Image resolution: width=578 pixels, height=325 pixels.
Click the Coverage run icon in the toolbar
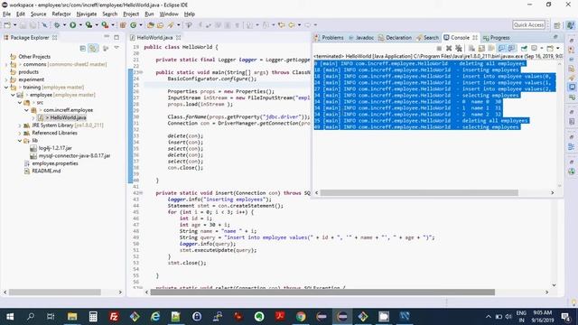89,25
